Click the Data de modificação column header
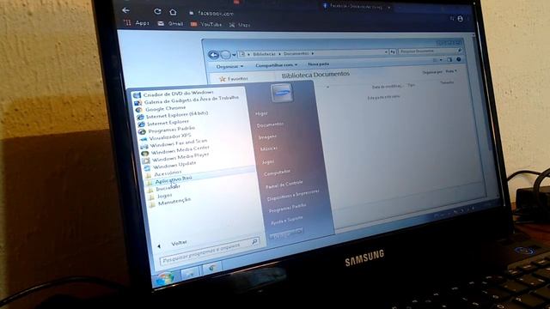This screenshot has height=309, width=550. (388, 86)
